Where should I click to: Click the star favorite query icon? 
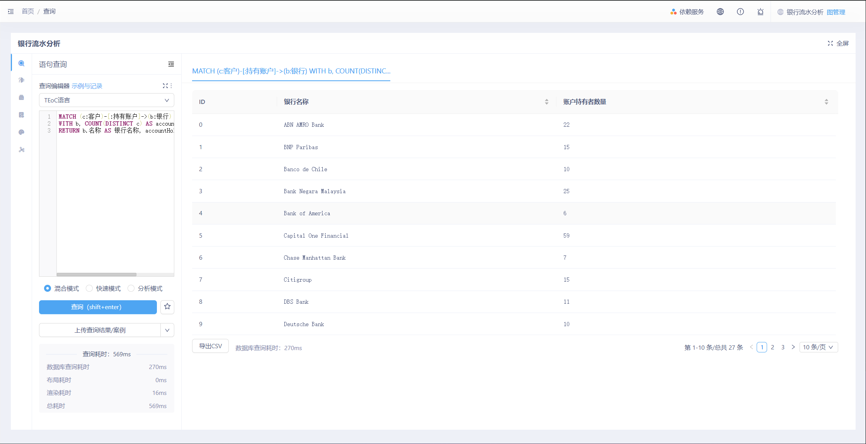click(167, 307)
